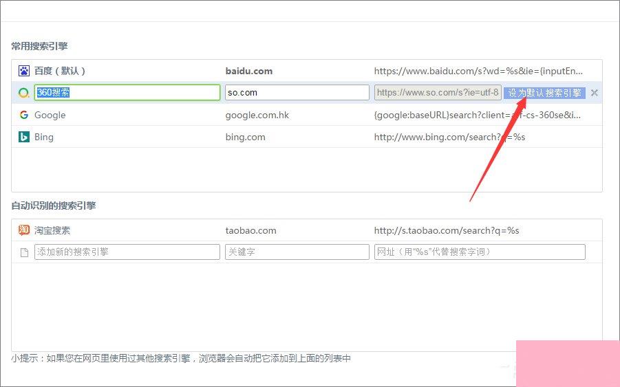Click the 添加新的搜索引擎 input field
The height and width of the screenshot is (387, 620).
(x=127, y=252)
